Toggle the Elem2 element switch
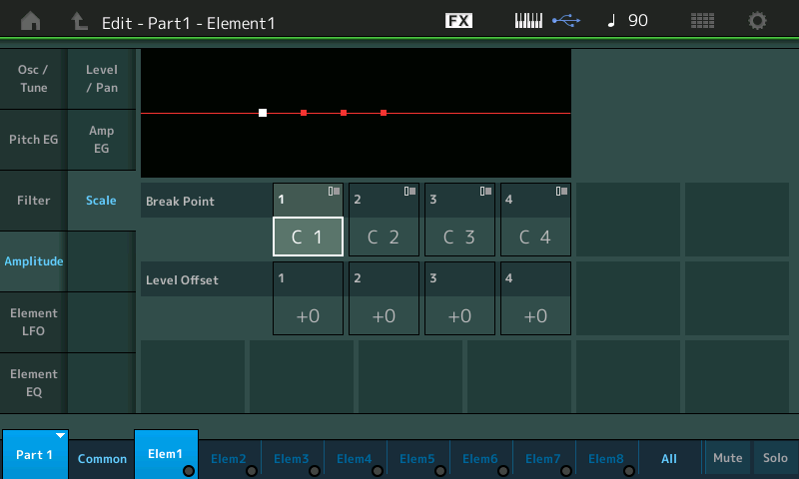799x479 pixels. (x=230, y=458)
